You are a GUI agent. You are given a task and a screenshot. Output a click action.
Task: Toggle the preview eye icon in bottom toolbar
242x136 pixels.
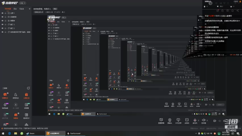tap(220, 121)
